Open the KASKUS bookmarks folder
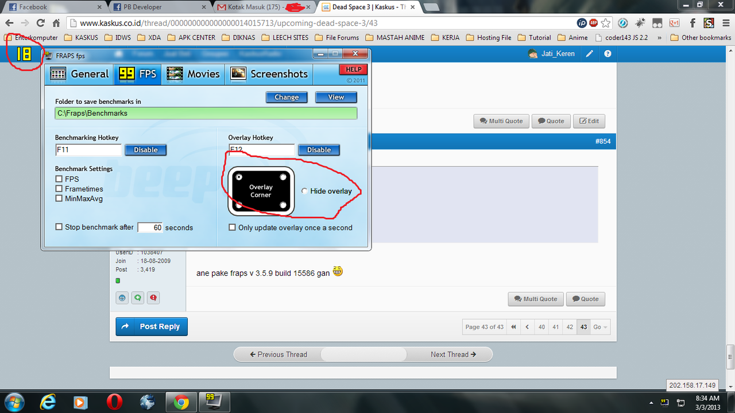The image size is (735, 413). (x=81, y=38)
